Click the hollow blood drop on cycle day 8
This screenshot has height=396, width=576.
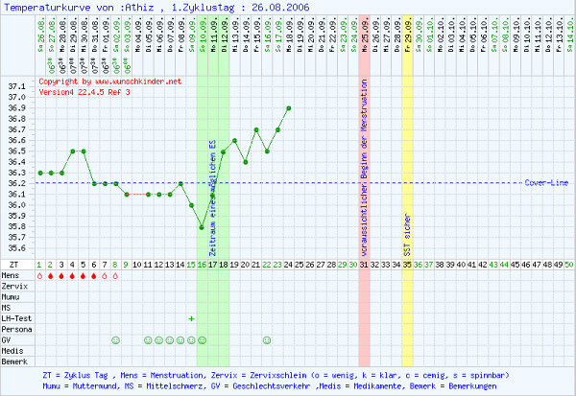pos(115,275)
